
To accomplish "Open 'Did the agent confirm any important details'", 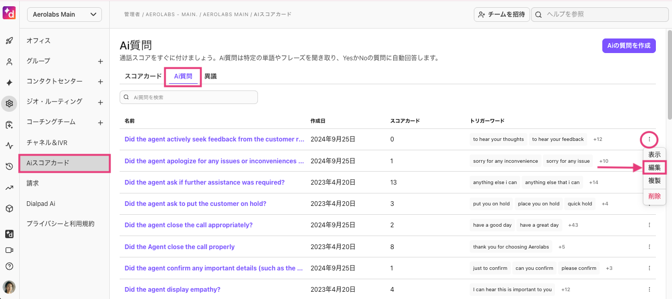I will pos(214,268).
